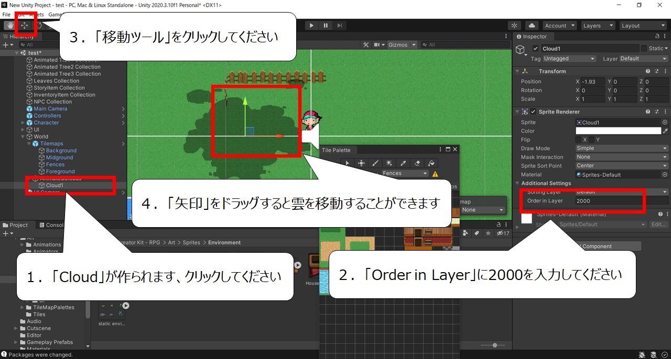The height and width of the screenshot is (359, 671).
Task: Select the Background tilemap in Hierarchy
Action: 61,151
